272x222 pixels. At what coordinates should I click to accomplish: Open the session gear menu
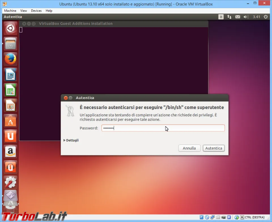coord(265,17)
